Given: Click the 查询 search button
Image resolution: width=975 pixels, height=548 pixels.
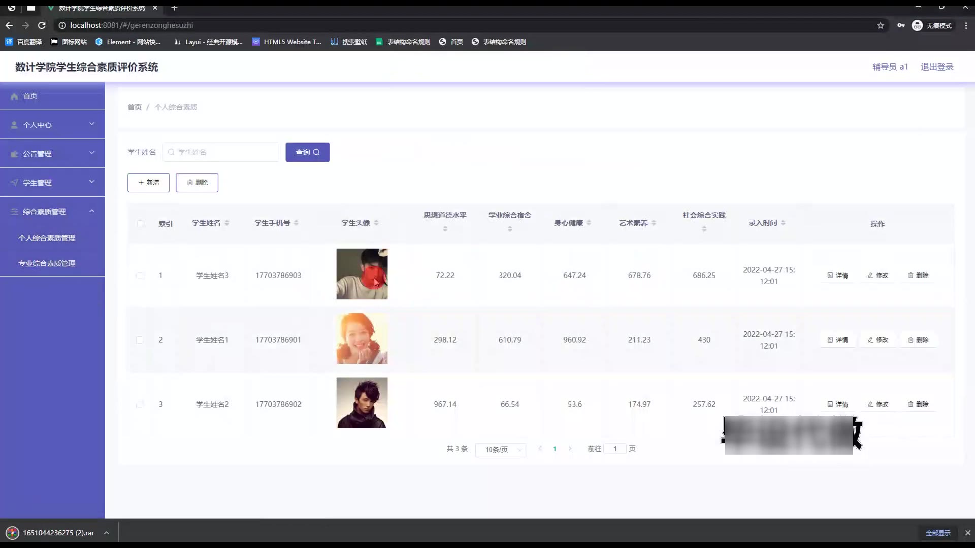Looking at the screenshot, I should tap(307, 152).
